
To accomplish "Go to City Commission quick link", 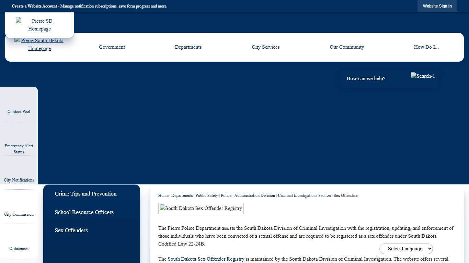I will click(19, 214).
